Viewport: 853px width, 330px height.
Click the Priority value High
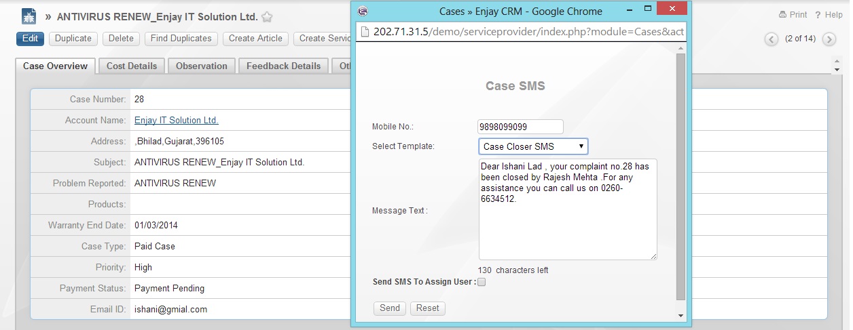(143, 268)
